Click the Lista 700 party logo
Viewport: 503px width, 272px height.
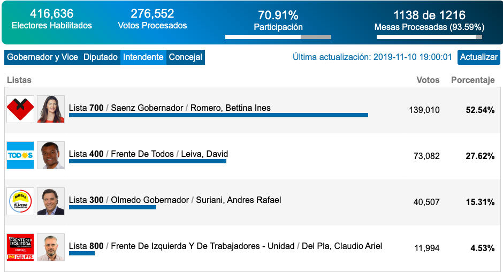pos(20,109)
